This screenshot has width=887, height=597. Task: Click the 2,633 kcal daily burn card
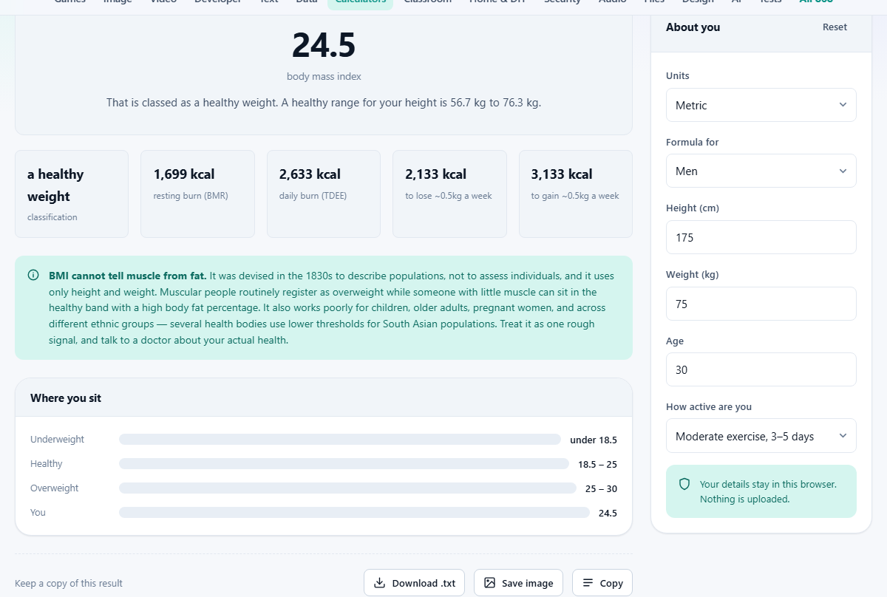324,194
